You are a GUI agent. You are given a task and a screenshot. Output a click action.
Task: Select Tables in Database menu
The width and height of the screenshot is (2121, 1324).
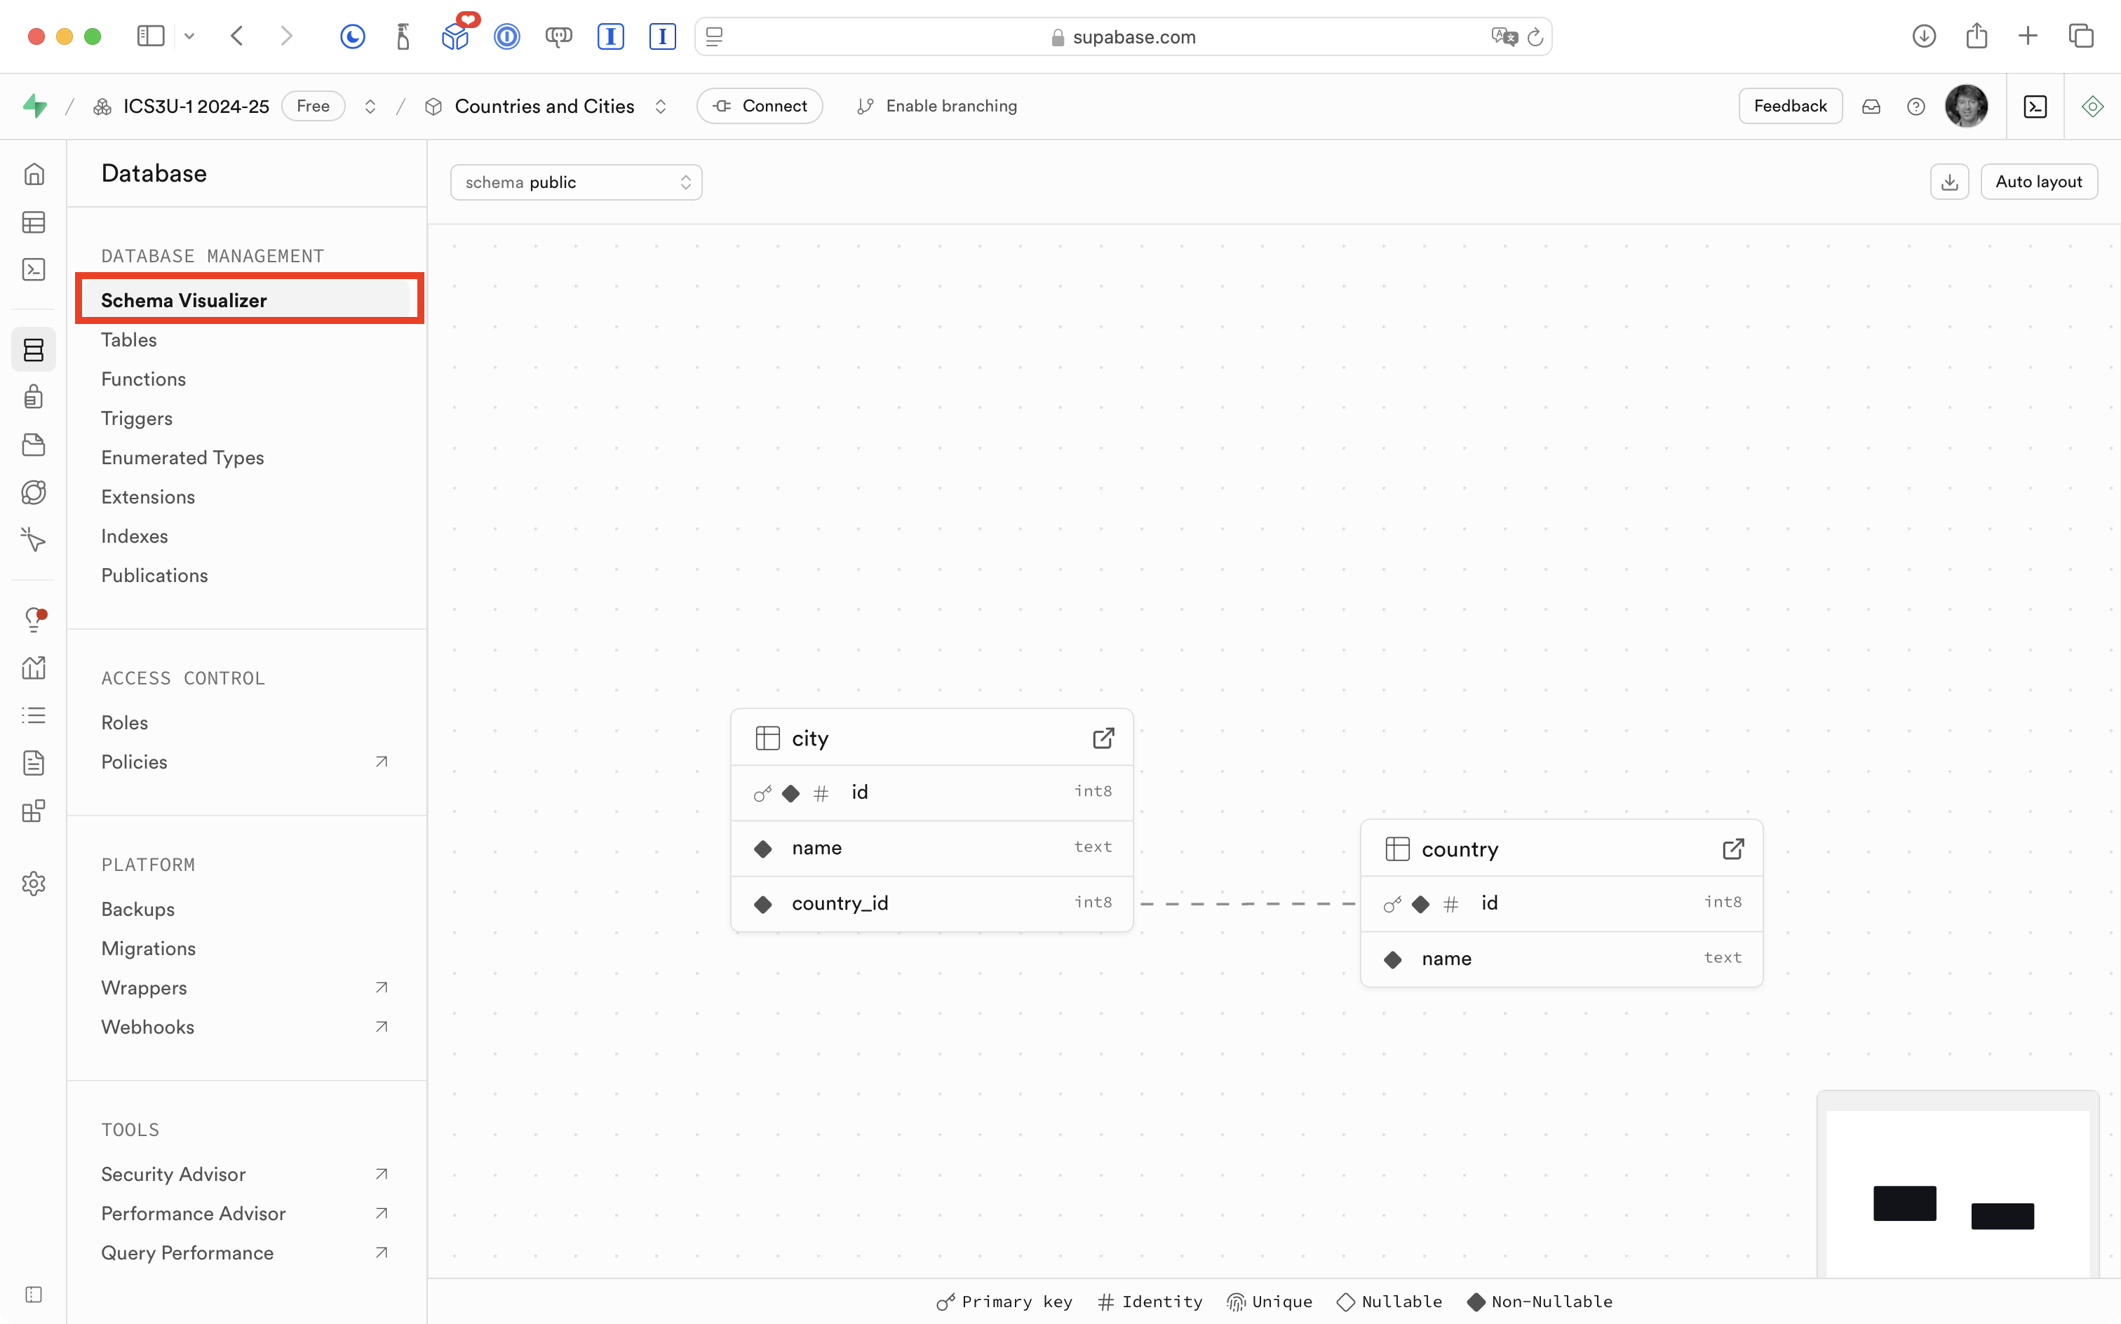(129, 339)
